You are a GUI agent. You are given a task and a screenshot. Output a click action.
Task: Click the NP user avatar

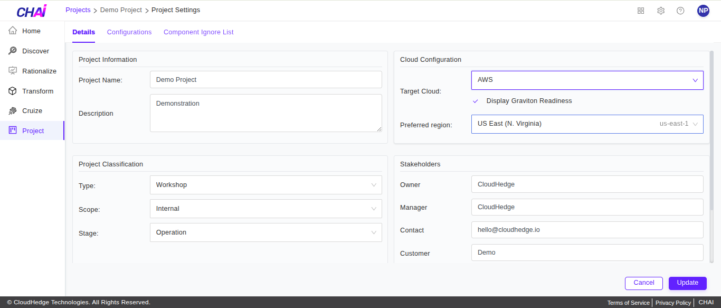703,10
